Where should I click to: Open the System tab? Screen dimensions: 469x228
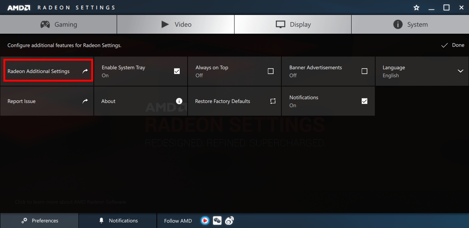(x=410, y=24)
